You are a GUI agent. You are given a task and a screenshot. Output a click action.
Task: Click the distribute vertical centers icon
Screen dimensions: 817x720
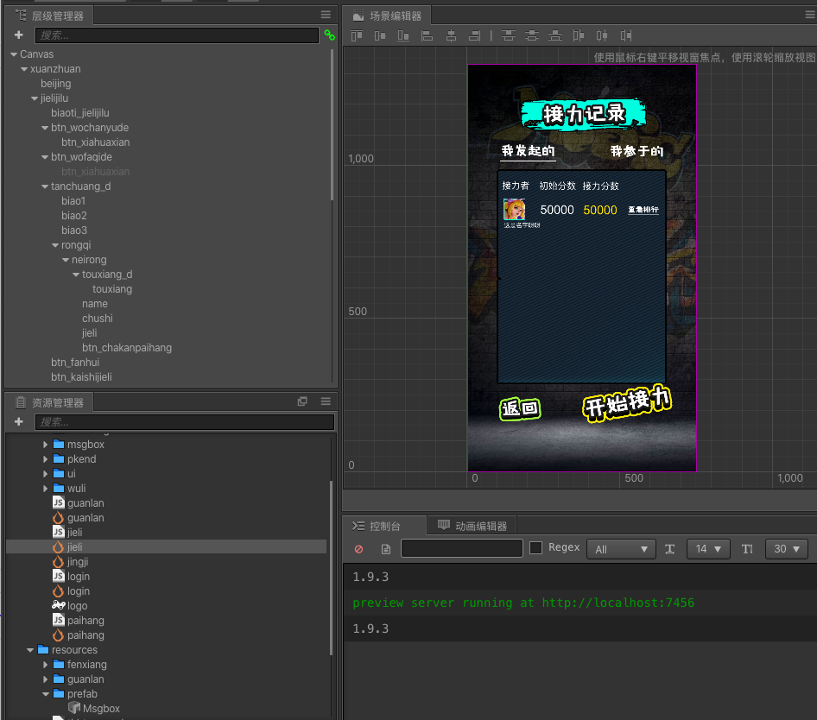[532, 35]
